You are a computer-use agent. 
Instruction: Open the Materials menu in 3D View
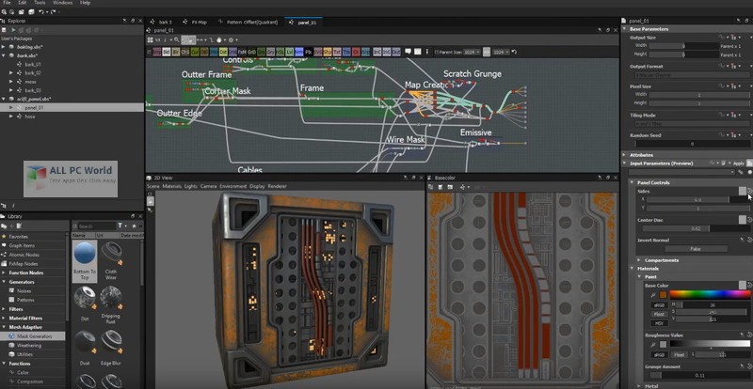172,186
